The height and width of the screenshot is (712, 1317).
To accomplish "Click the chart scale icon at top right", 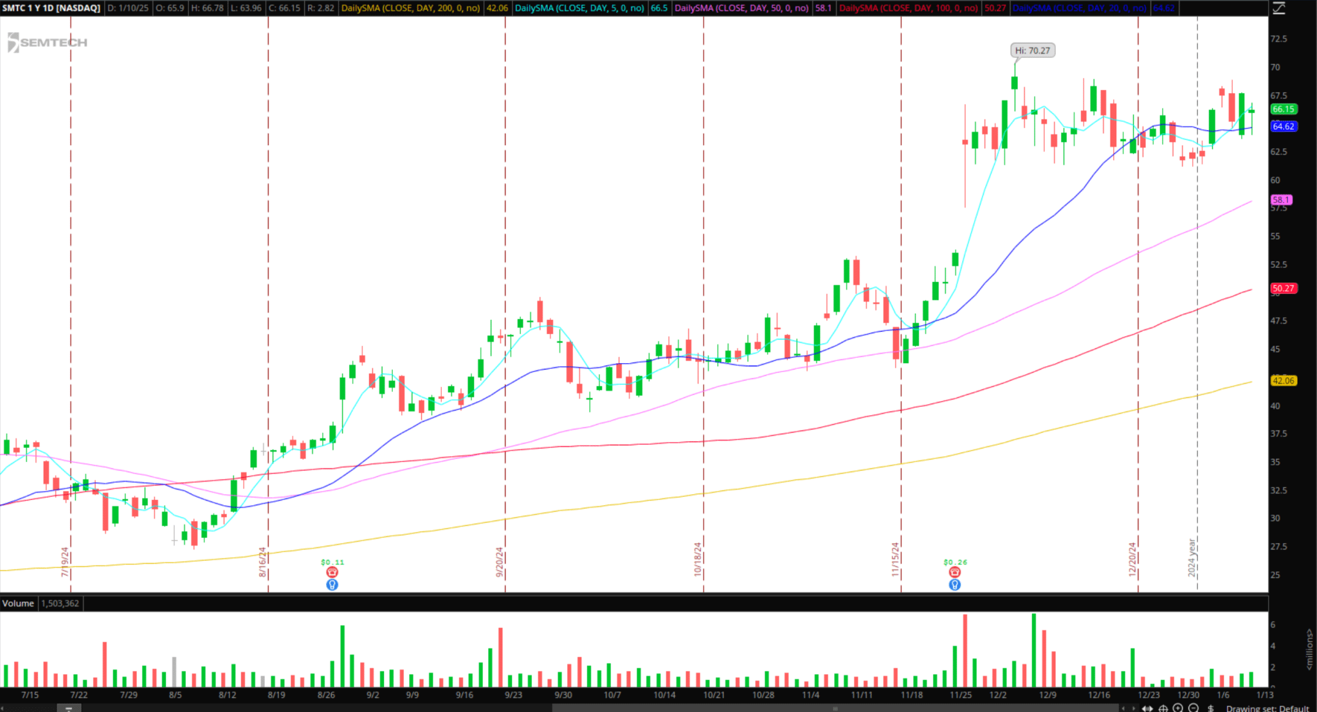I will 1279,8.
